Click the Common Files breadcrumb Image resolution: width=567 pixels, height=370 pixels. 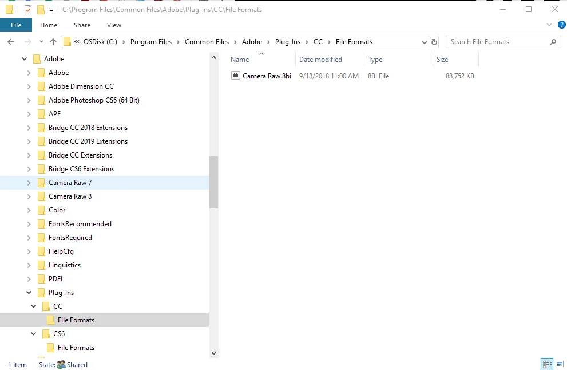(x=207, y=42)
